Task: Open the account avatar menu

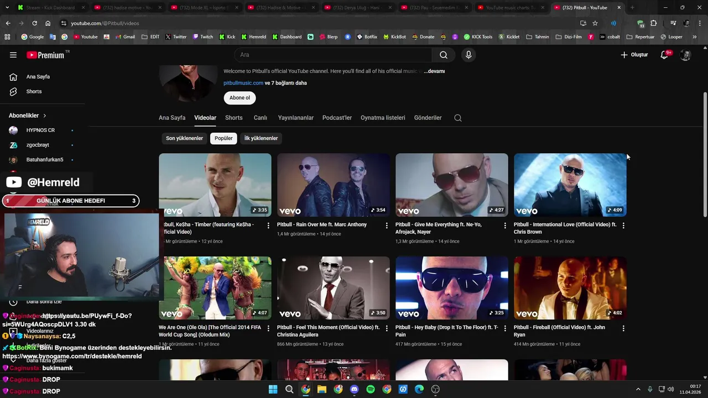Action: point(685,55)
